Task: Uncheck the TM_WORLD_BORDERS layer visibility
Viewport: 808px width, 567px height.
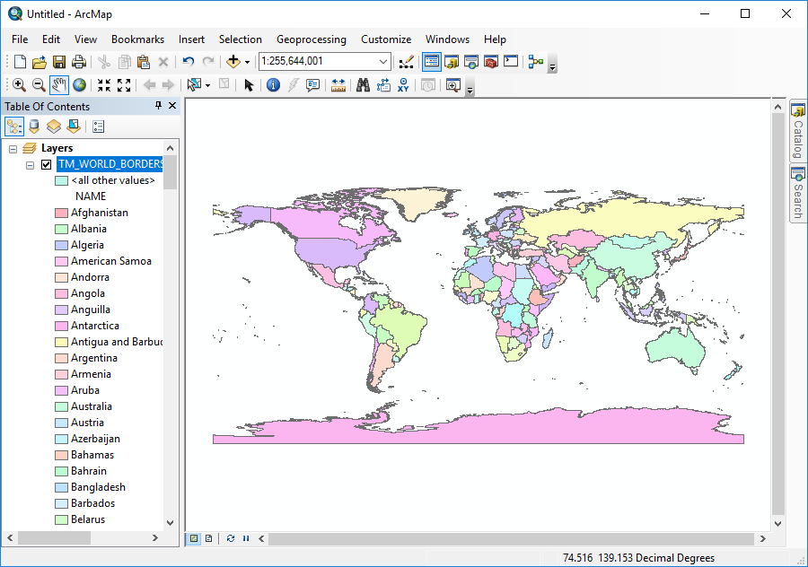Action: coord(48,164)
